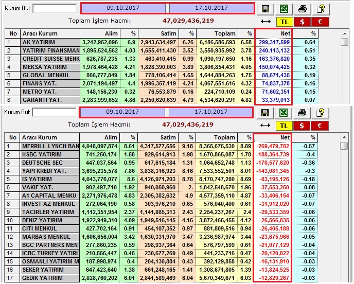Click the double-arrow icon in lower panel
Viewport: 354px width, 284px height.
point(265,126)
